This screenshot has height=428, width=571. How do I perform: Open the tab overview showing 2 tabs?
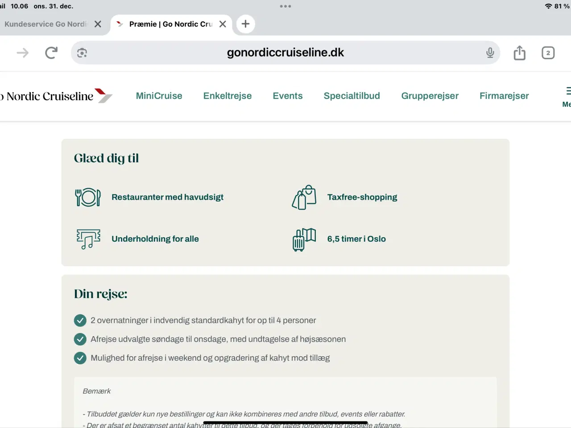coord(548,53)
